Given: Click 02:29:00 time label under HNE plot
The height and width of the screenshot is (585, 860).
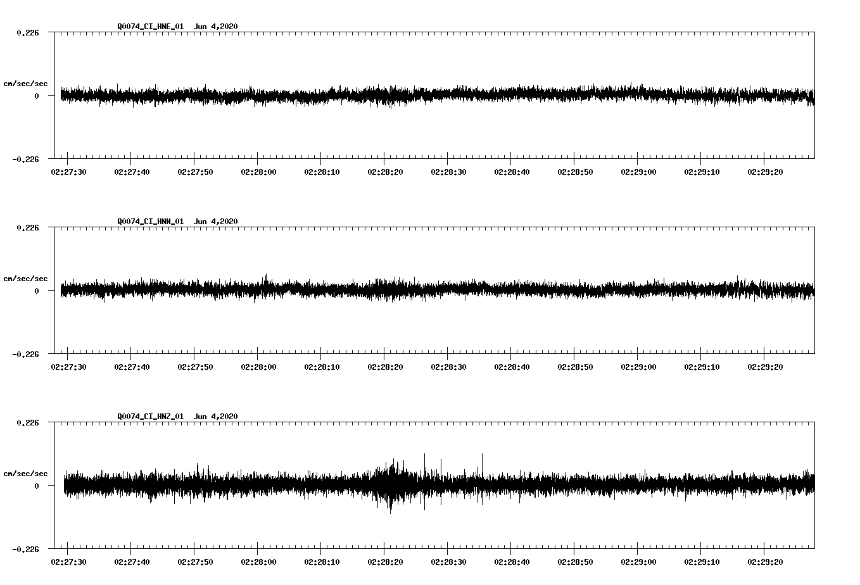Looking at the screenshot, I should coord(638,172).
